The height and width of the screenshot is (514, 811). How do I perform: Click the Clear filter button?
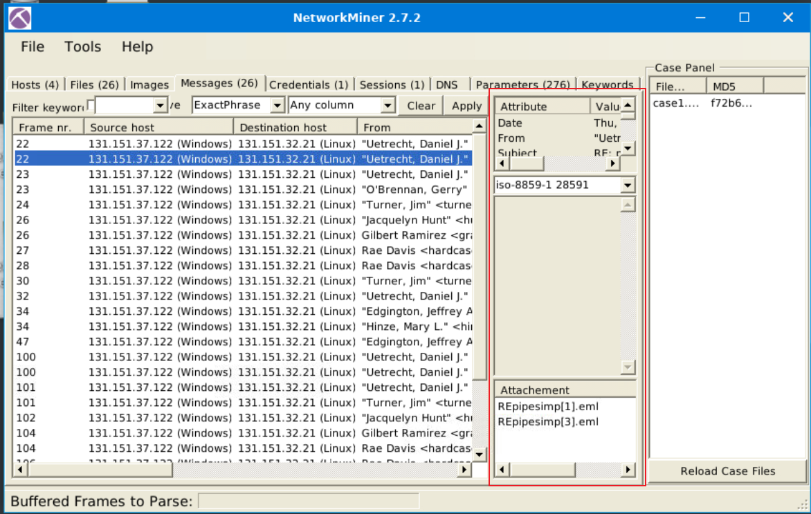click(x=421, y=105)
